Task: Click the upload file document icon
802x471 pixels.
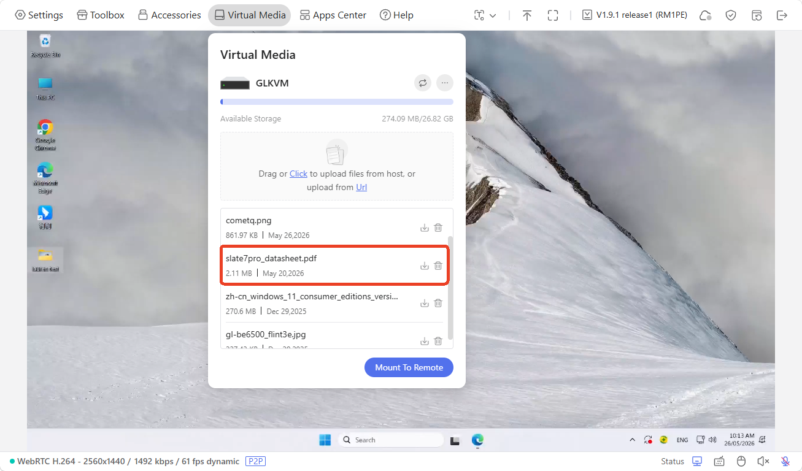Action: pyautogui.click(x=336, y=152)
